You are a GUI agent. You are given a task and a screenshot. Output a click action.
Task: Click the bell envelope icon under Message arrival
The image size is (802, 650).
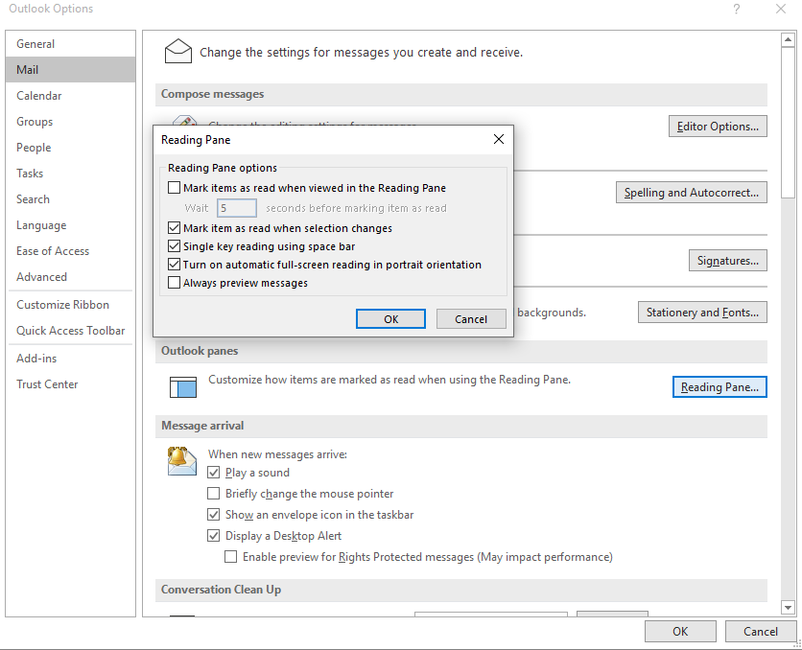[182, 461]
